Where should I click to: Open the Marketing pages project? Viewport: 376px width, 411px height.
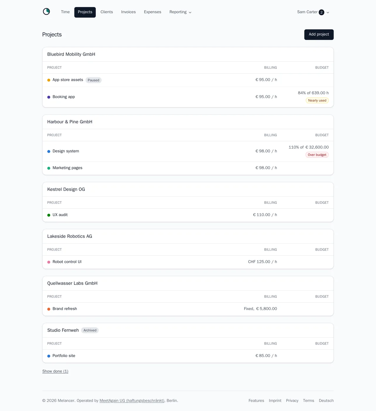point(67,168)
